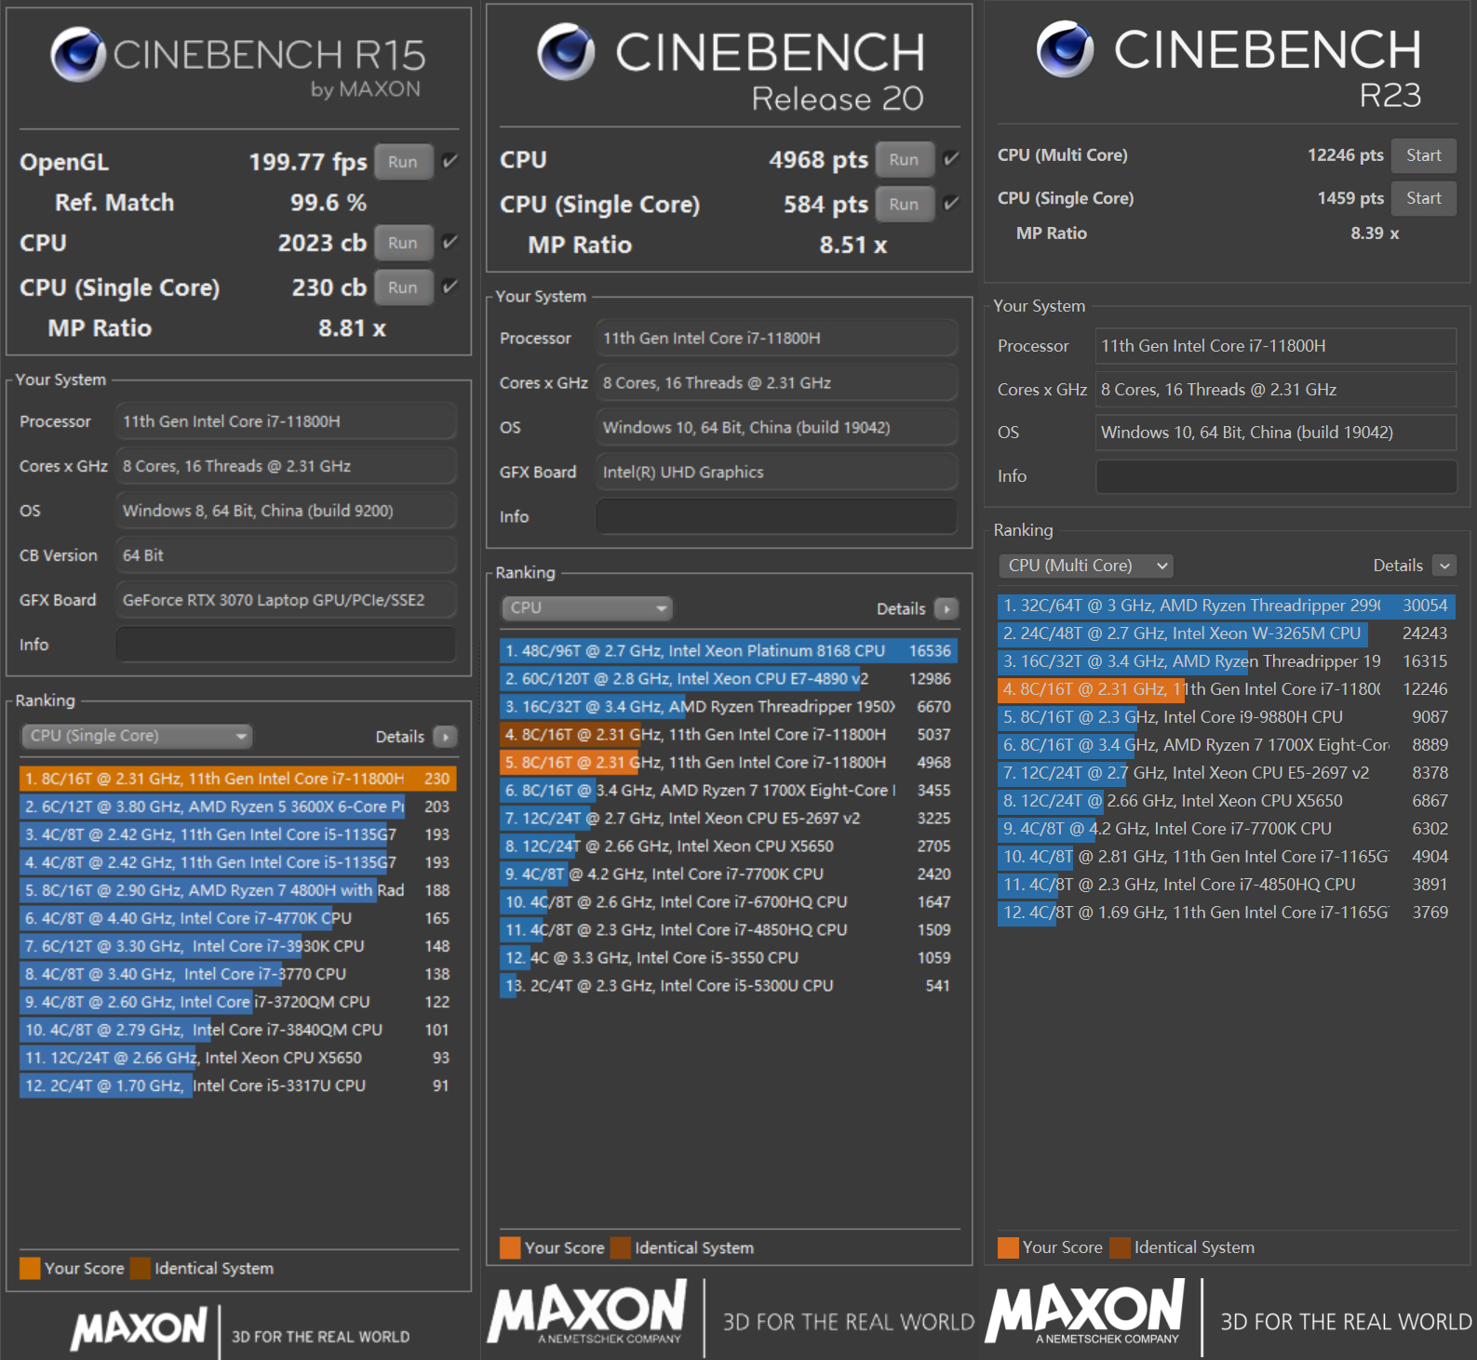Viewport: 1477px width, 1360px height.
Task: Run CPU (Single Core) test in Release 20
Action: 904,204
